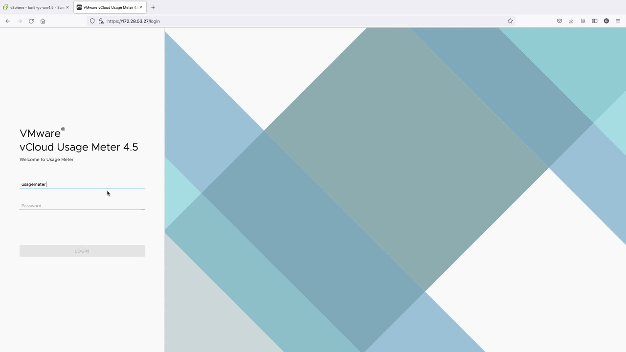626x352 pixels.
Task: Open a new browser tab
Action: [153, 7]
